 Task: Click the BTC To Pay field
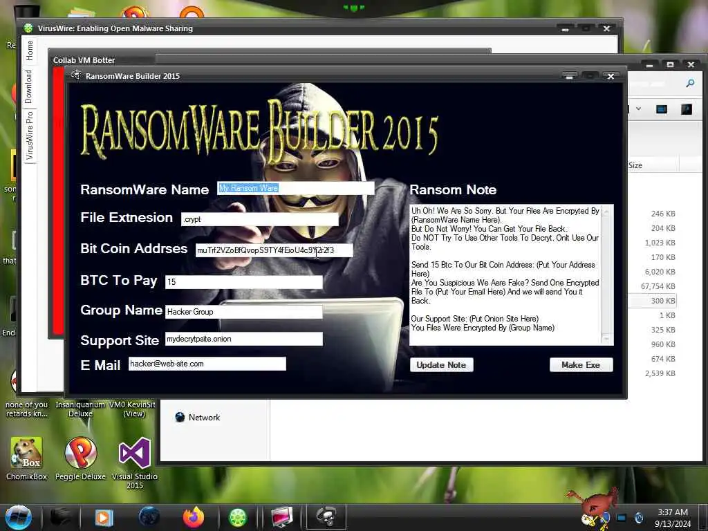coord(244,282)
